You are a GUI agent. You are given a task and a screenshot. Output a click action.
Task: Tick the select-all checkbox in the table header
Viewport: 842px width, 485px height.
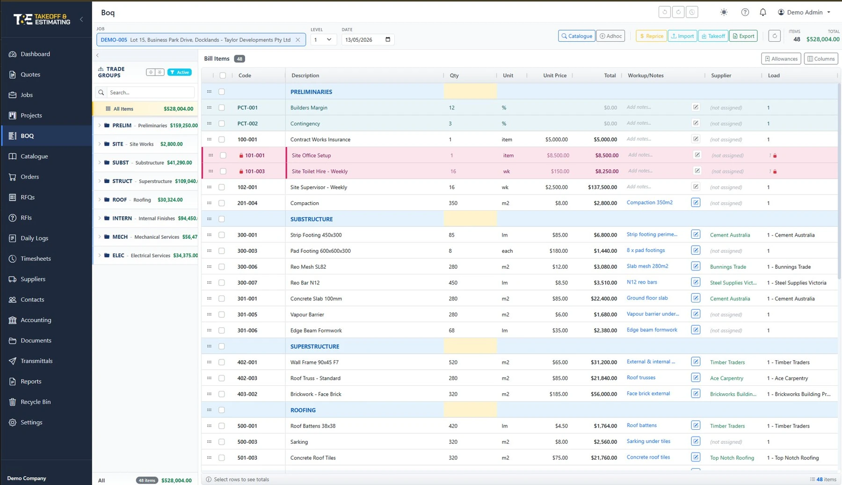point(223,75)
